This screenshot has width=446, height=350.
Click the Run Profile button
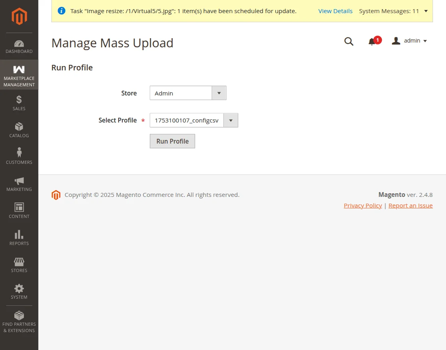point(172,141)
